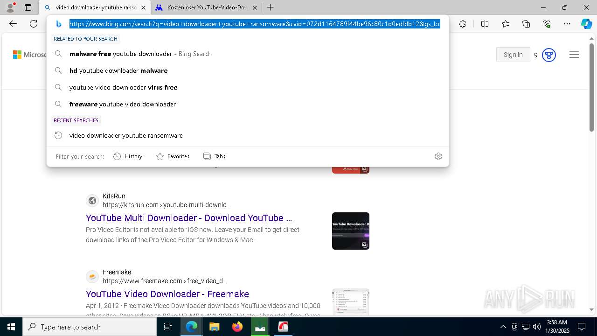
Task: Choose suggestion youtube video downloader virus free
Action: (x=248, y=87)
